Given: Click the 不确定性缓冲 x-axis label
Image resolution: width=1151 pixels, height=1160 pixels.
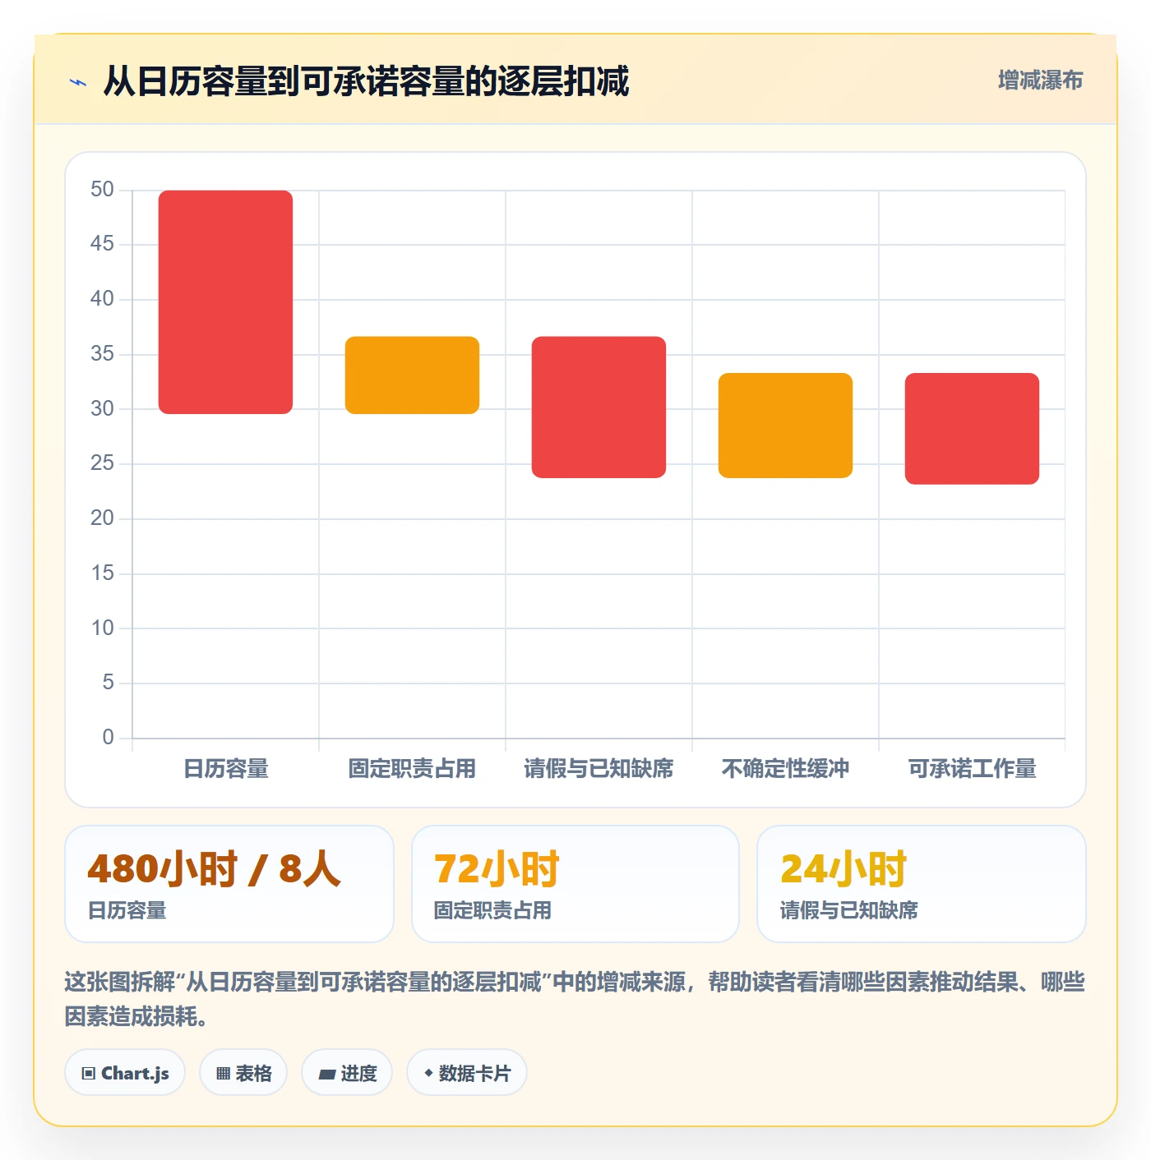Looking at the screenshot, I should click(x=785, y=769).
